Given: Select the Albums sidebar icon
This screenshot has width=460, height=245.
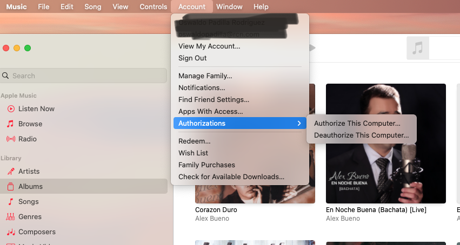Looking at the screenshot, I should coord(11,187).
